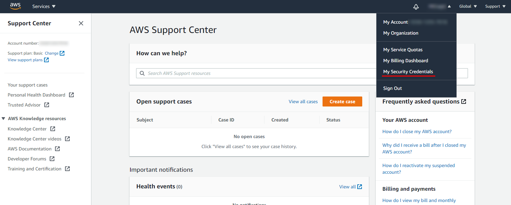Open the Support menu dropdown
The width and height of the screenshot is (511, 205).
pos(495,6)
